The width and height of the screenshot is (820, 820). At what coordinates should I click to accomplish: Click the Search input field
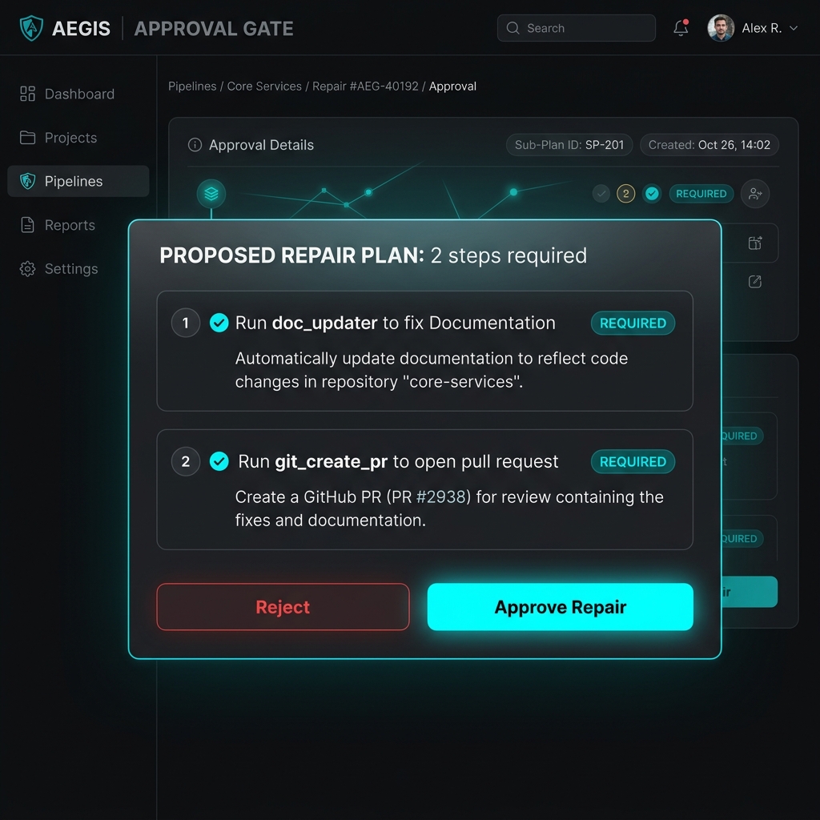[x=577, y=28]
